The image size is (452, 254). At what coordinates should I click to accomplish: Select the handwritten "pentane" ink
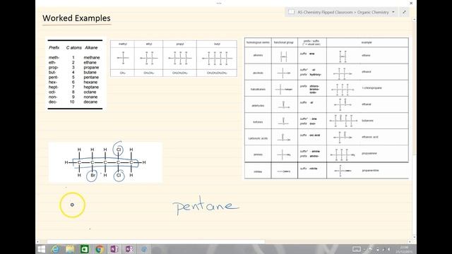pyautogui.click(x=206, y=205)
